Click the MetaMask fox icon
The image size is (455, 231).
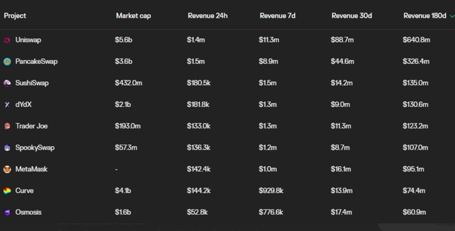pyautogui.click(x=7, y=170)
